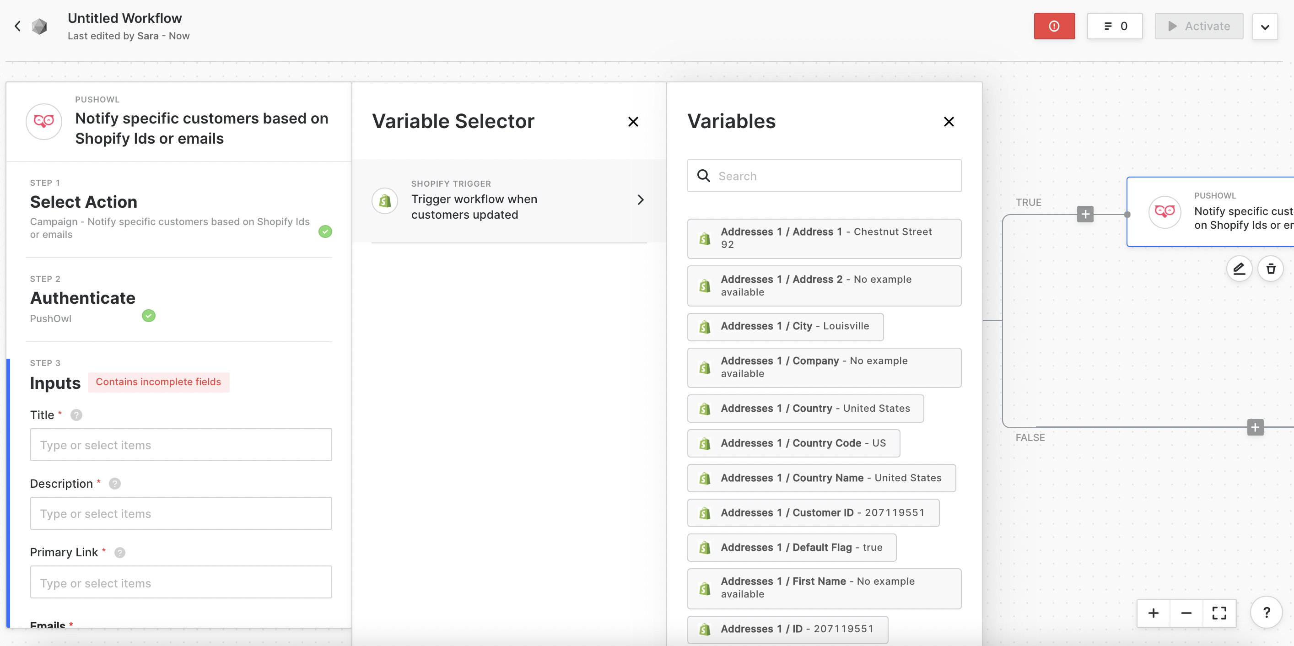
Task: Click Title field help tooltip icon
Action: point(76,415)
